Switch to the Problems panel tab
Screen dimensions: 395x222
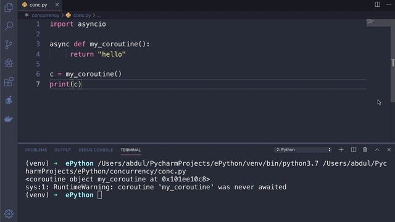click(x=36, y=150)
